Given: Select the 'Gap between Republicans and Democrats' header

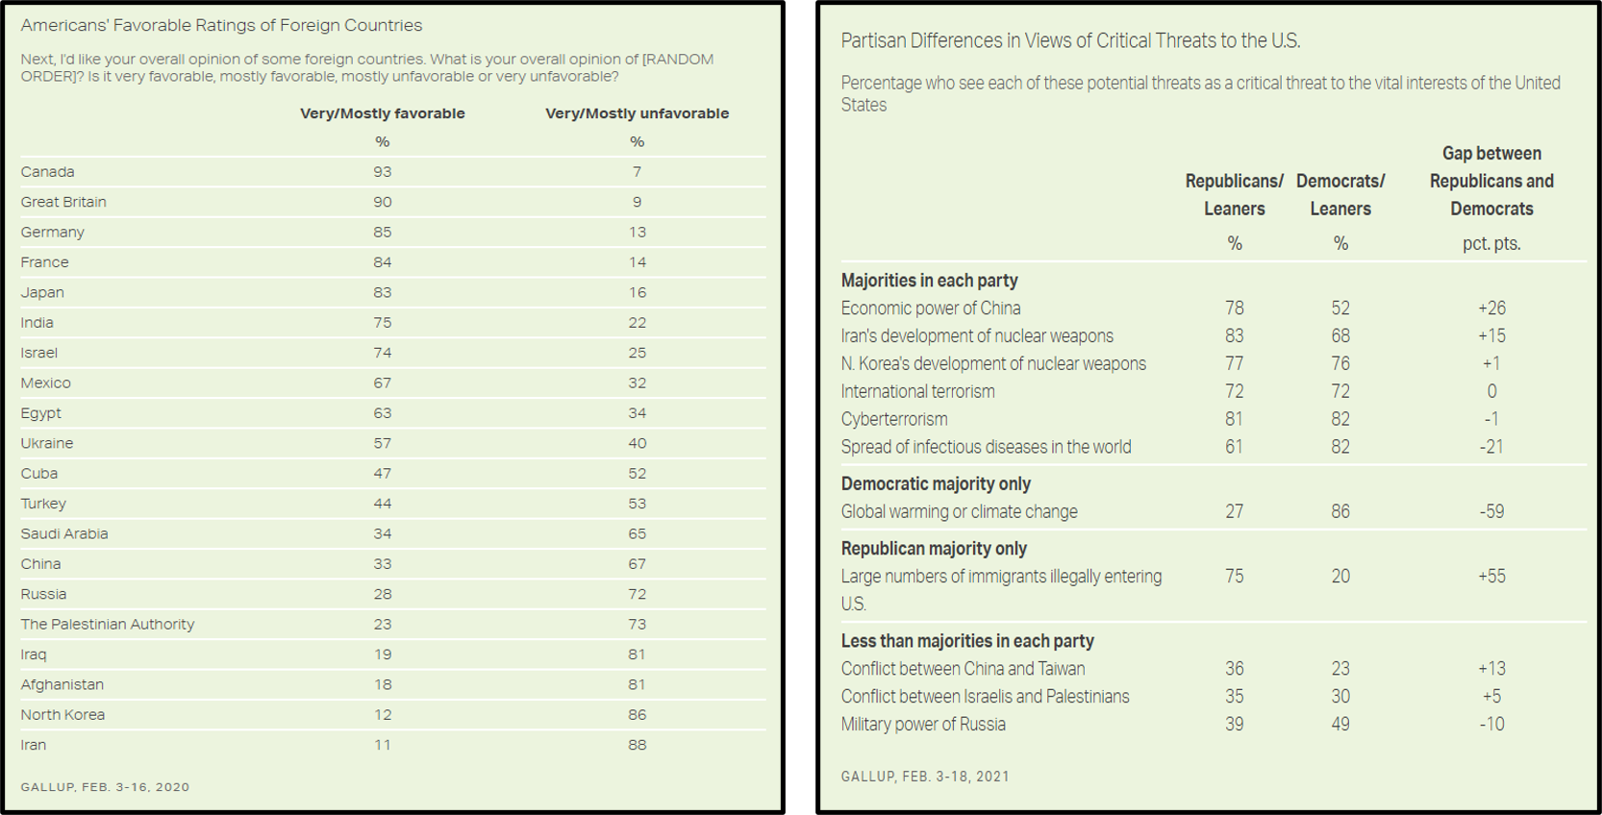Looking at the screenshot, I should click(x=1491, y=181).
